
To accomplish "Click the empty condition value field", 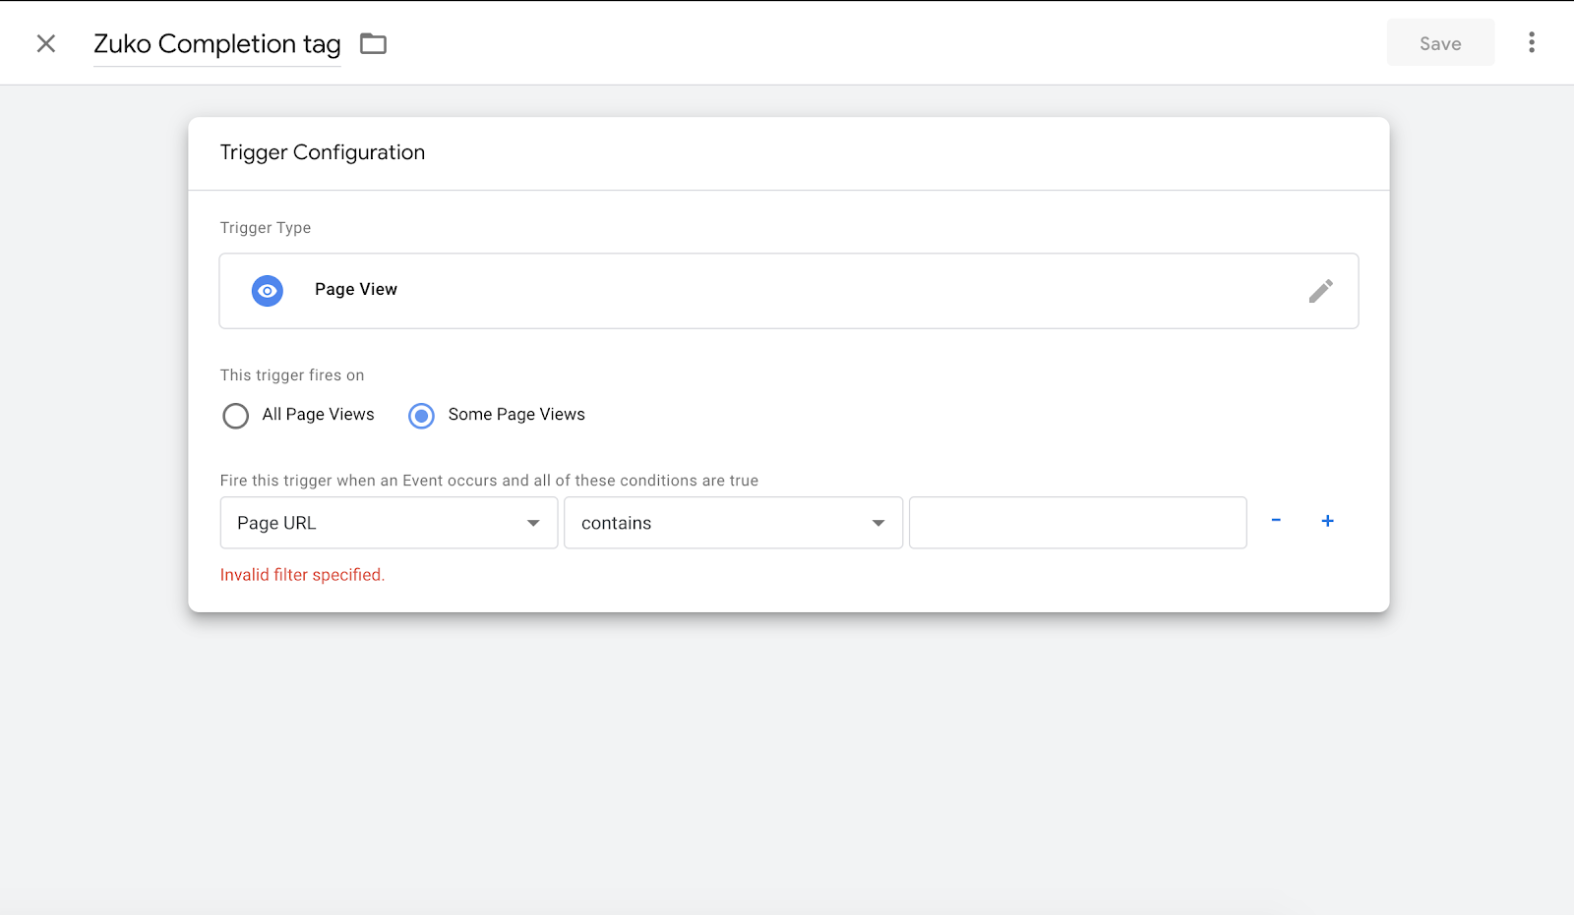I will click(1077, 523).
